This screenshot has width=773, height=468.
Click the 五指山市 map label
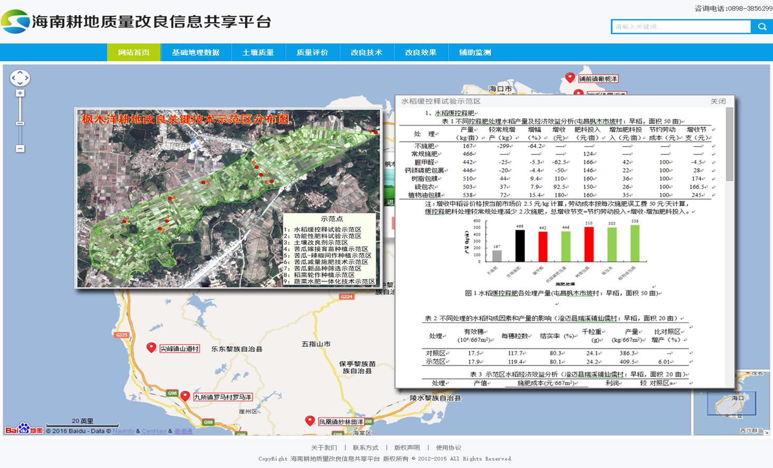coord(316,344)
